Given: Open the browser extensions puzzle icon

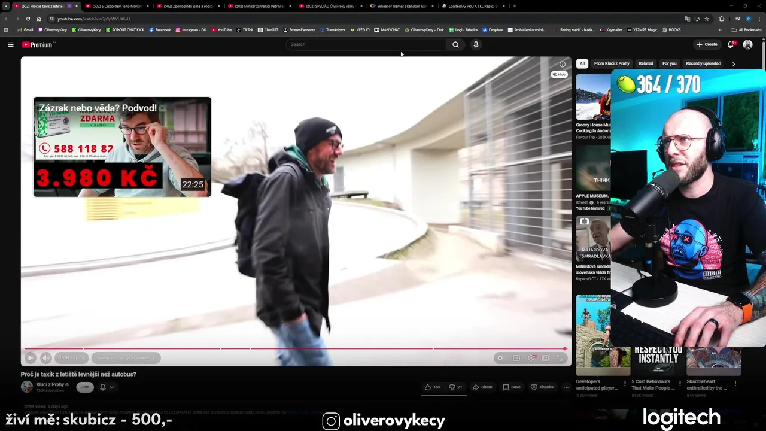Looking at the screenshot, I should tap(722, 19).
